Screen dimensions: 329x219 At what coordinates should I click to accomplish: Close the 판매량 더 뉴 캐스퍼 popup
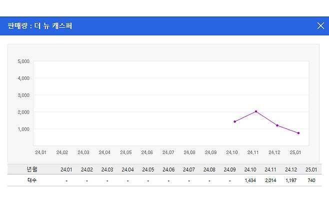[x=320, y=26]
